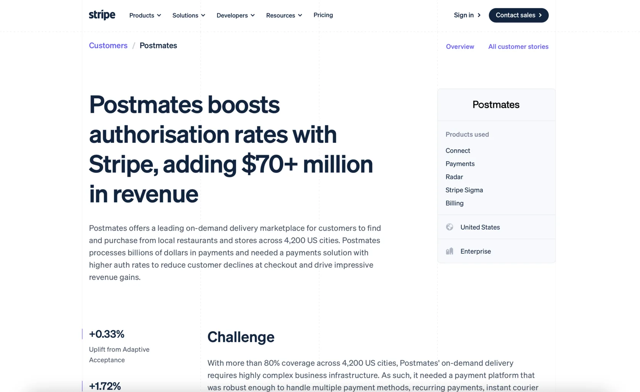Screen dimensions: 640x392
Task: Click the intro paragraph about on-demand delivery
Action: pyautogui.click(x=235, y=253)
